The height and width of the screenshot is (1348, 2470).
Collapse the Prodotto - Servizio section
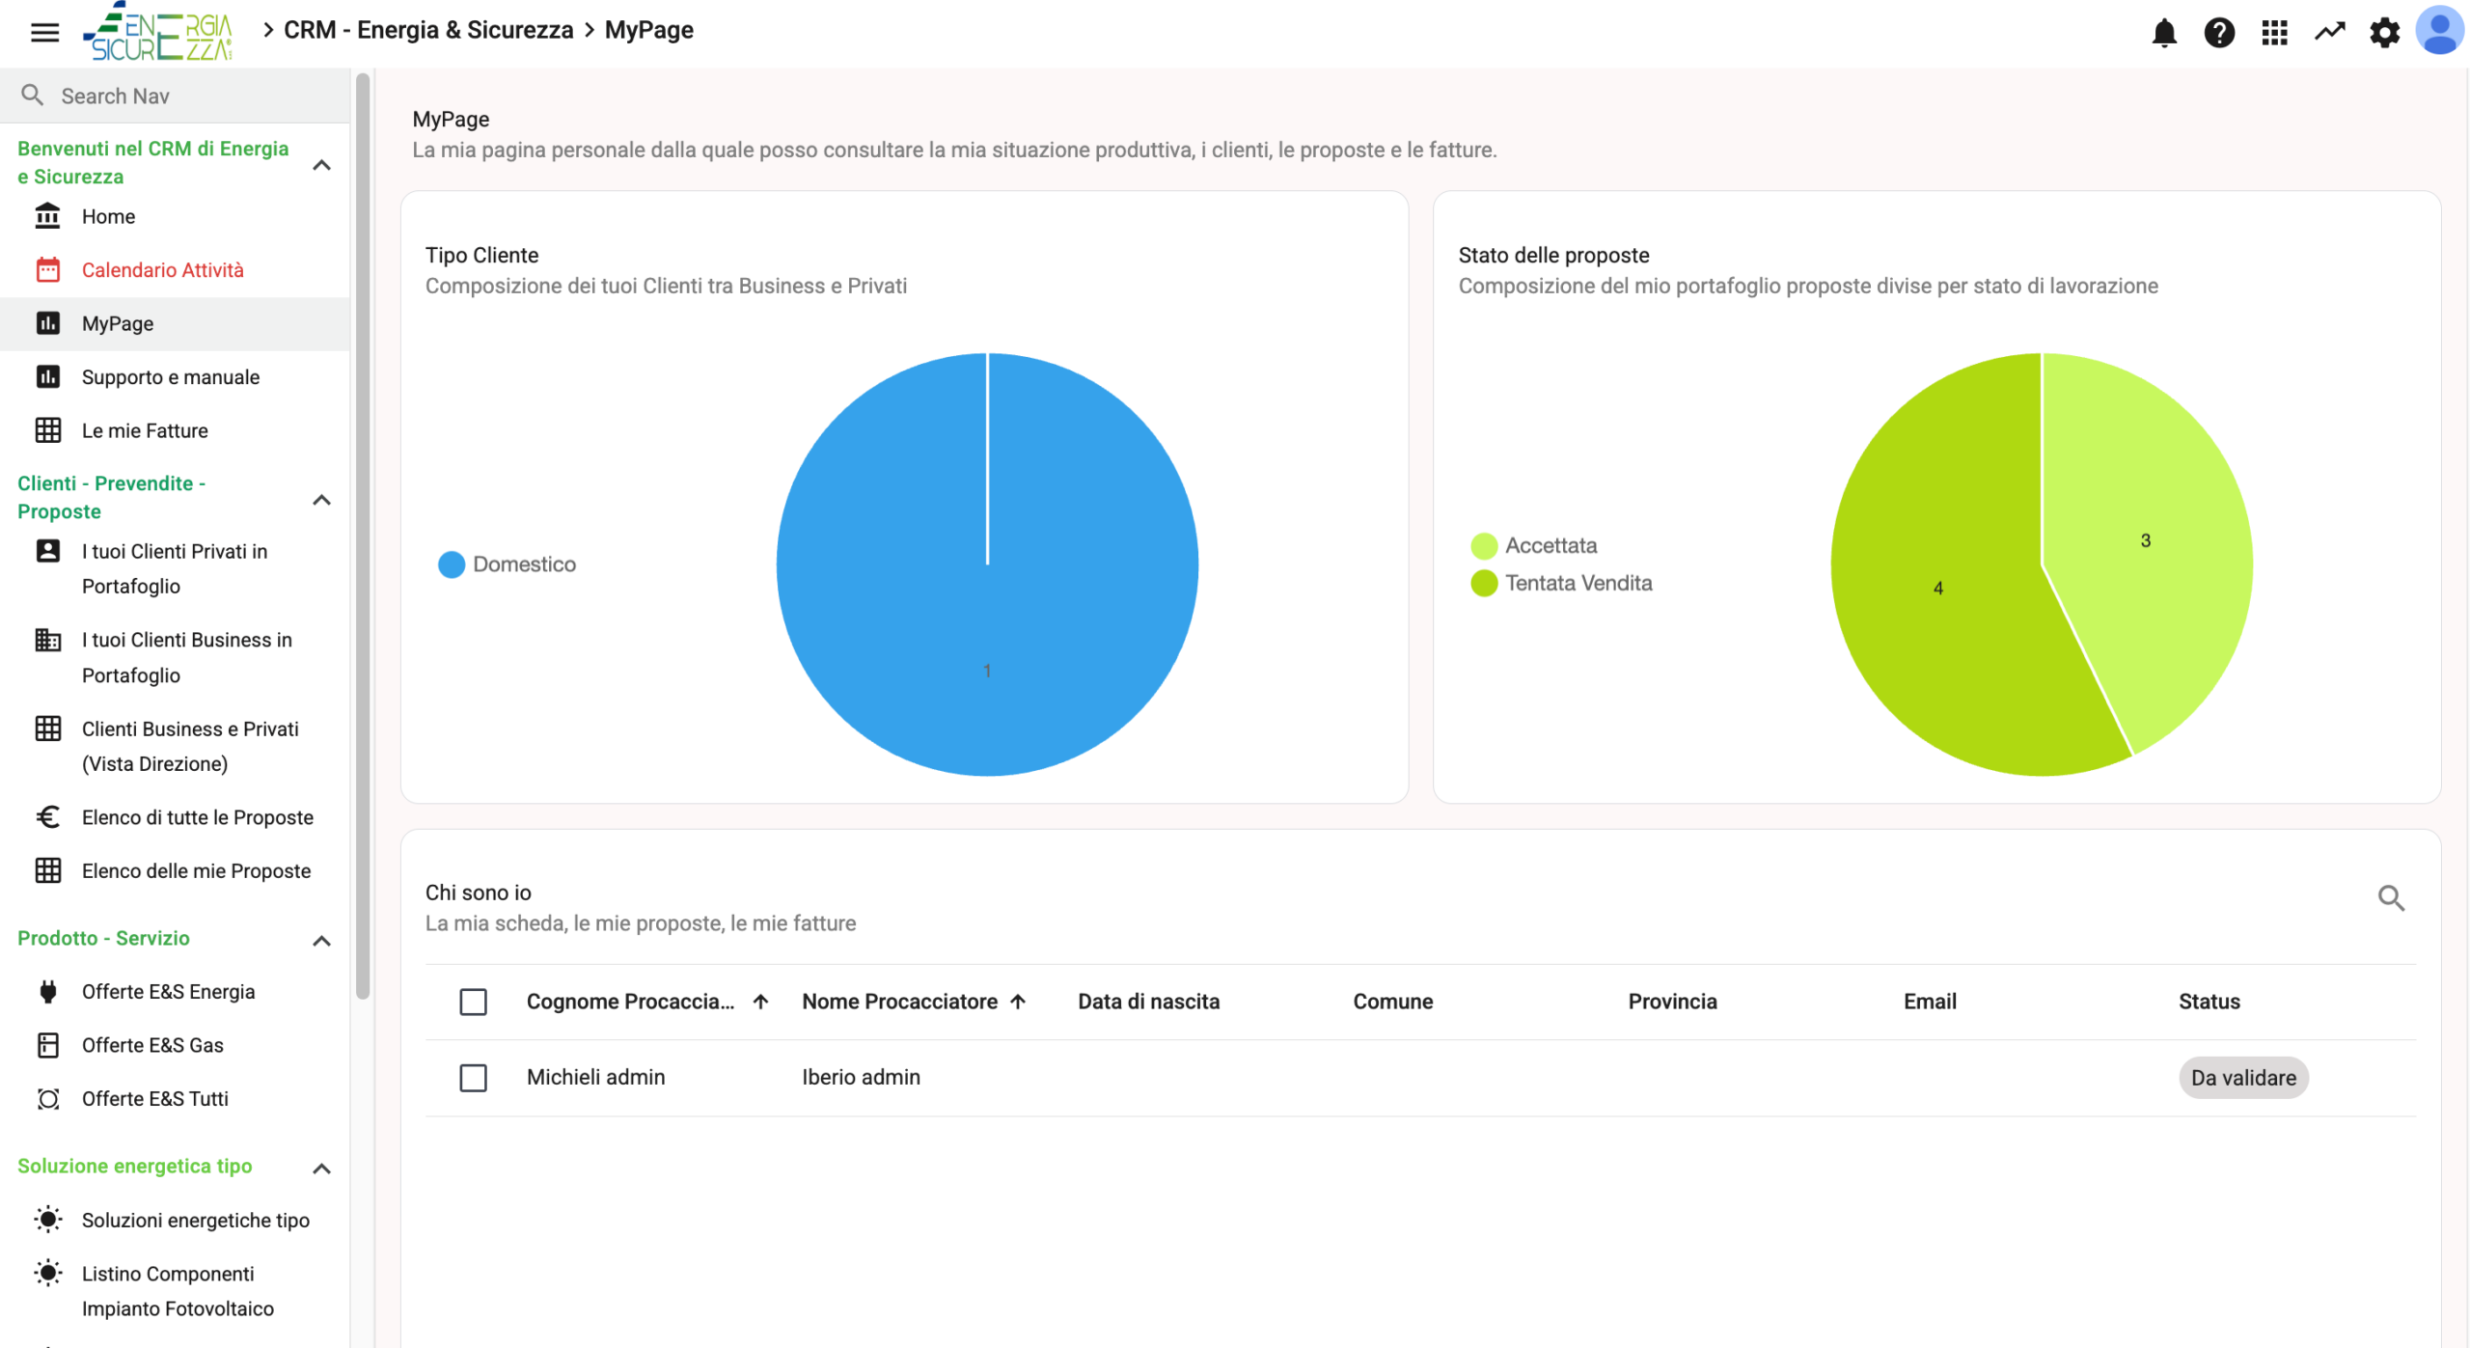[x=322, y=941]
